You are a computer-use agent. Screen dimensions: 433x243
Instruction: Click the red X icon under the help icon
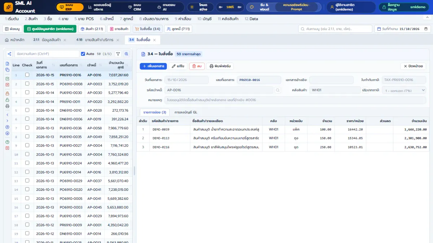pos(7,148)
